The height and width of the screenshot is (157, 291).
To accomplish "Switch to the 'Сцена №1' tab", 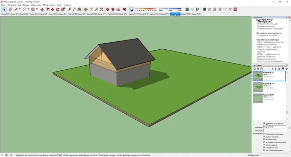I will coord(5,14).
